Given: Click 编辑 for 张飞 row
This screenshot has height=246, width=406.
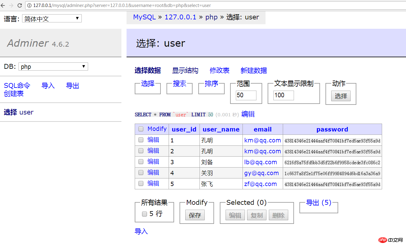Looking at the screenshot, I should [153, 184].
